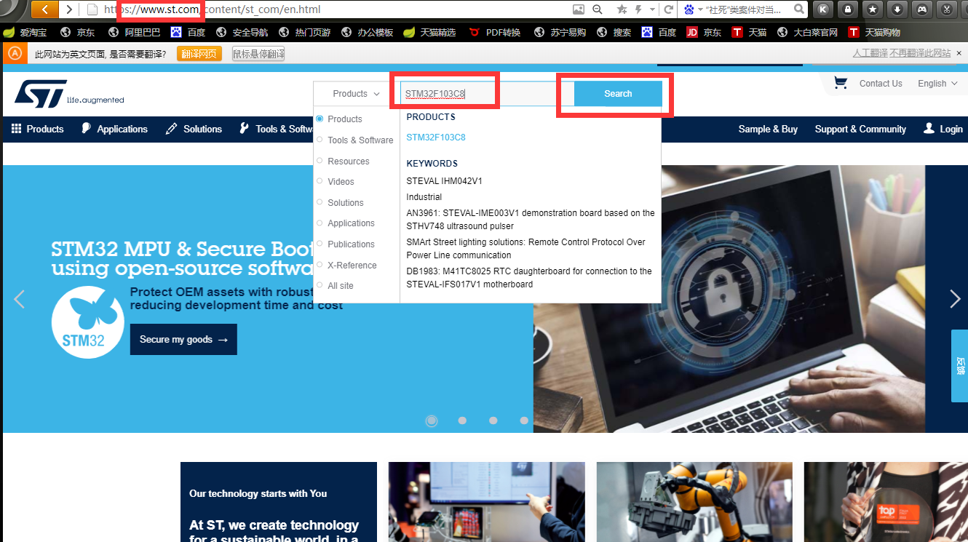Click the scissors screenshot toolbar button
This screenshot has height=542, width=968.
pos(947,9)
